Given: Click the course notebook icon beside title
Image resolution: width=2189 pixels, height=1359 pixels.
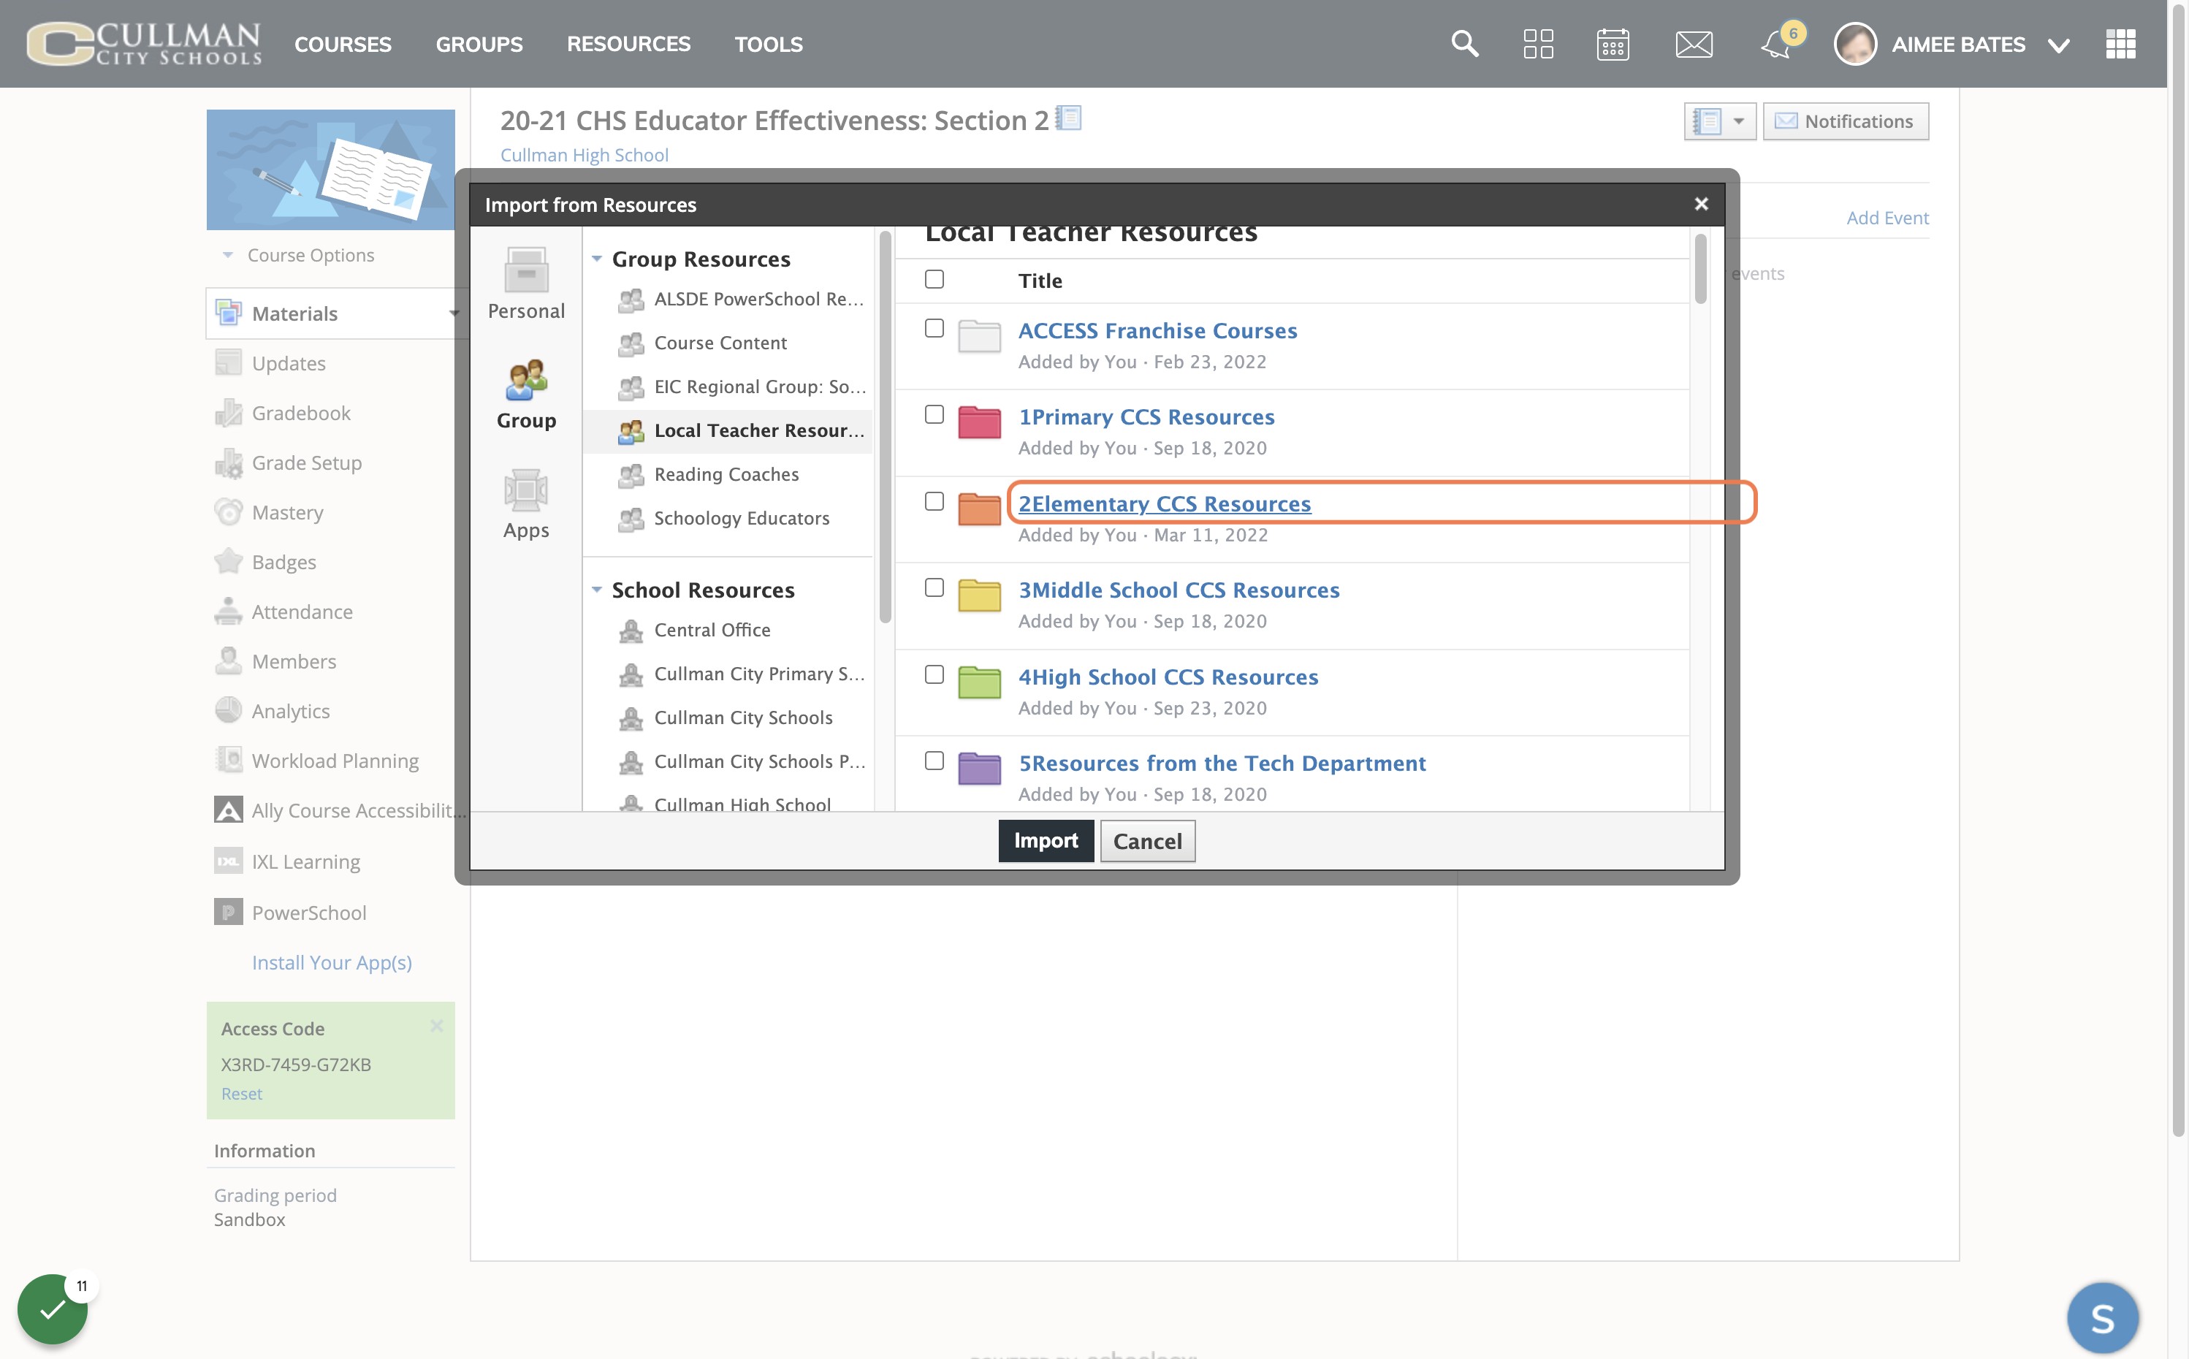Looking at the screenshot, I should (x=1068, y=118).
